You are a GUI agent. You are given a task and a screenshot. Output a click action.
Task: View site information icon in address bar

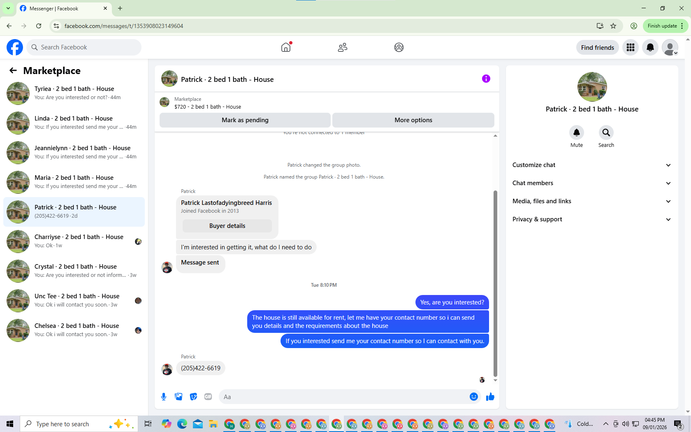tap(56, 26)
